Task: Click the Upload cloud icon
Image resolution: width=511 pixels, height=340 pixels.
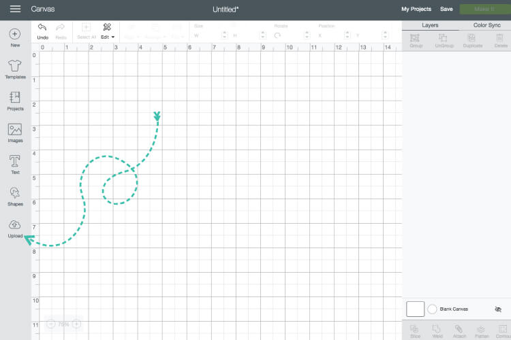Action: click(x=15, y=225)
